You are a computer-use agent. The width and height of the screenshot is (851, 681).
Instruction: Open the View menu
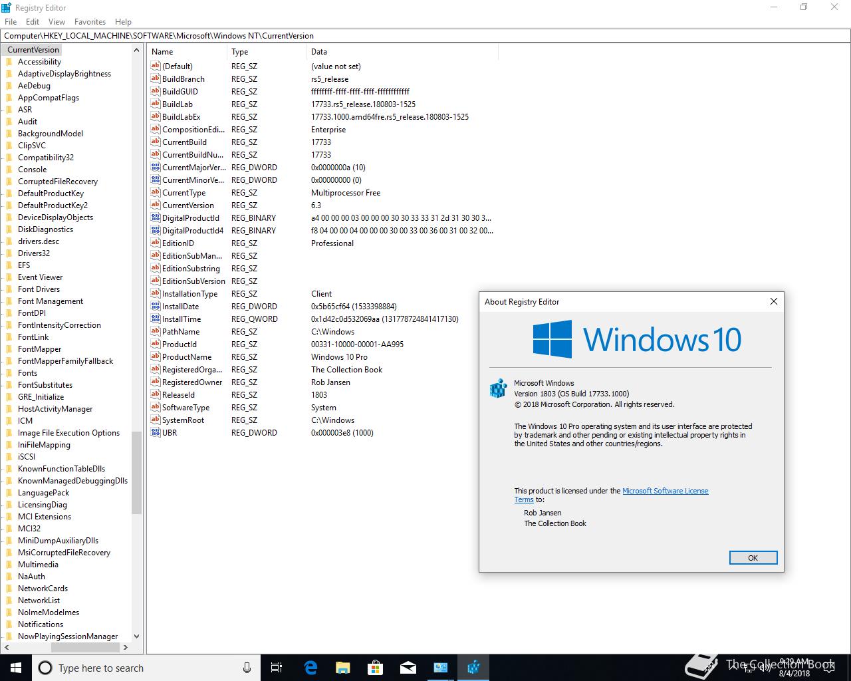tap(57, 21)
